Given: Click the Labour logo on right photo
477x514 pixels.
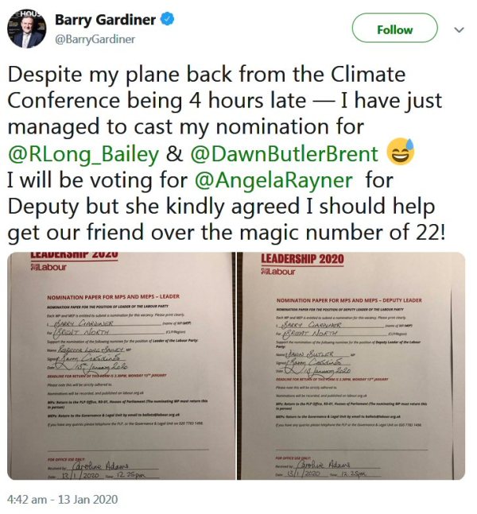Looking at the screenshot, I should pos(278,272).
